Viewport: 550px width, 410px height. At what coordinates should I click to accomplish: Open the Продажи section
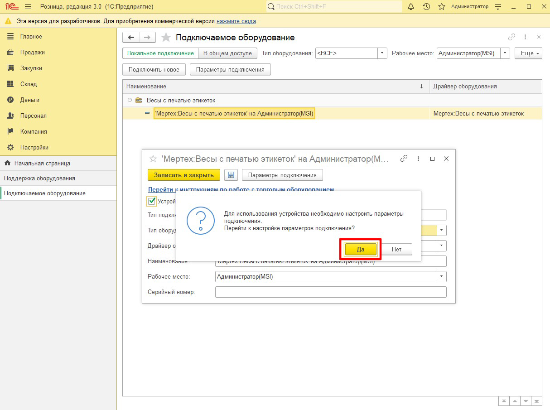(32, 53)
